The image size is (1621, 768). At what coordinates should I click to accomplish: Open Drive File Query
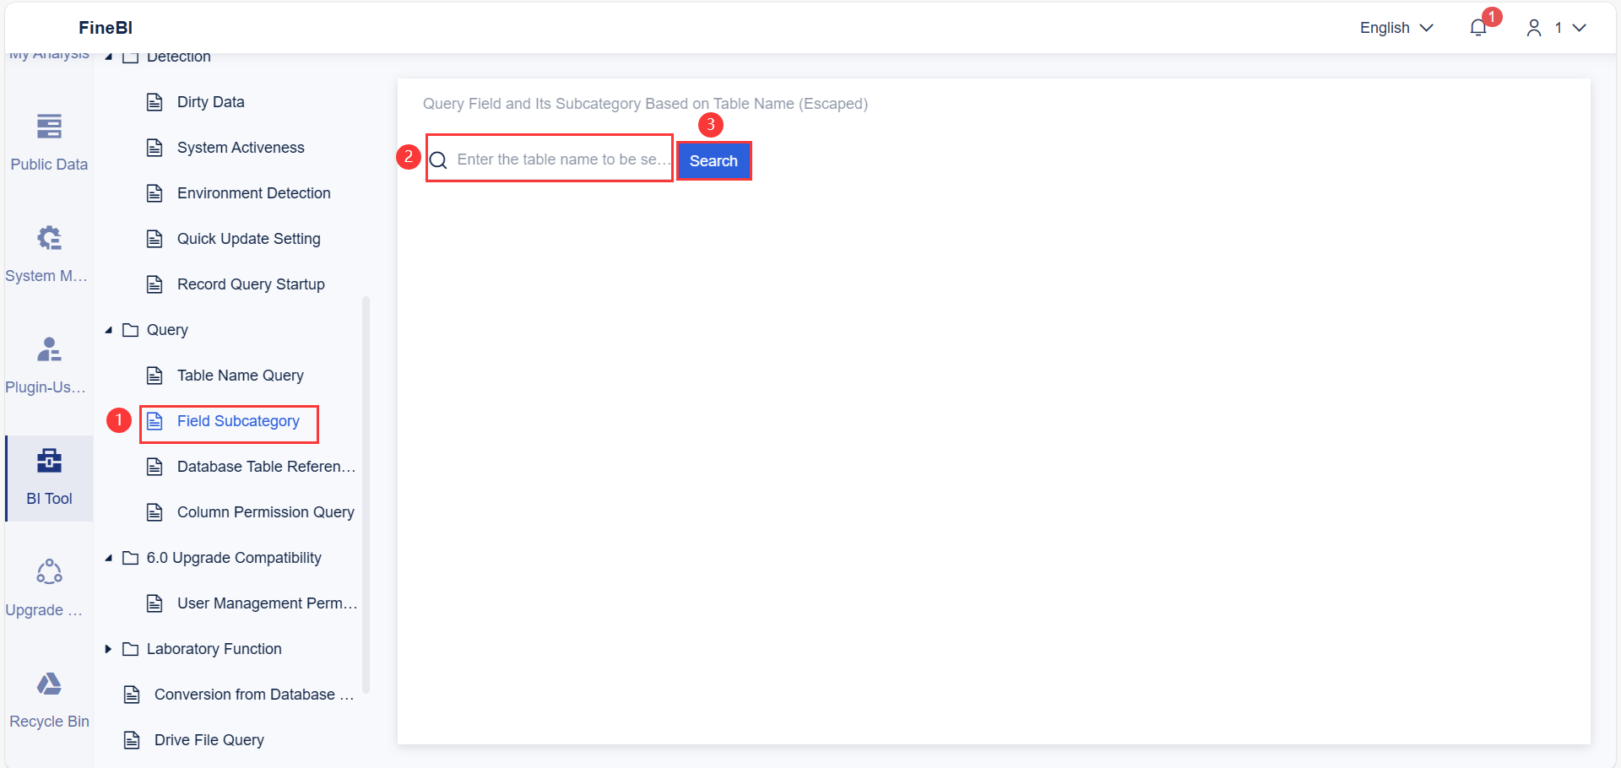(x=209, y=740)
